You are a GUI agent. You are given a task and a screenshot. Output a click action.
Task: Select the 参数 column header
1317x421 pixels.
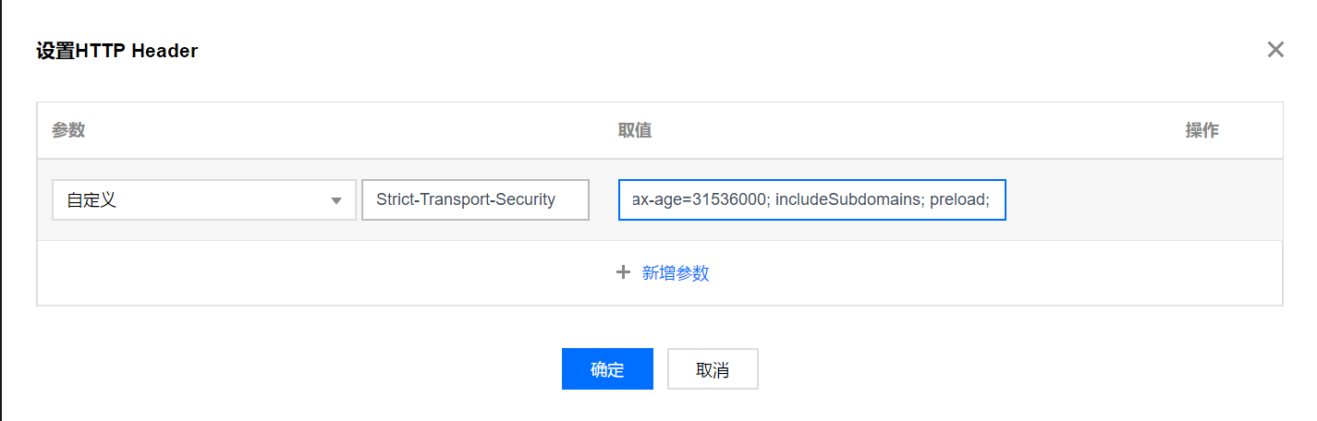click(68, 130)
